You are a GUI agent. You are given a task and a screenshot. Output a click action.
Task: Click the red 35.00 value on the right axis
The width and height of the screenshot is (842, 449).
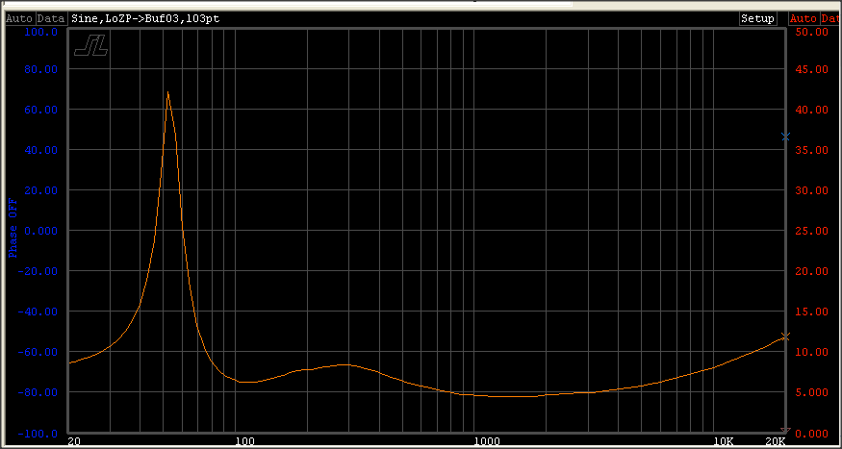tap(812, 150)
